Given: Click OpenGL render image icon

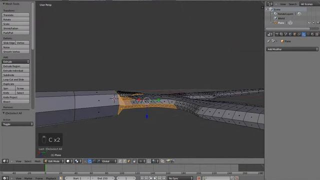Looking at the screenshot, I should coord(167,161).
